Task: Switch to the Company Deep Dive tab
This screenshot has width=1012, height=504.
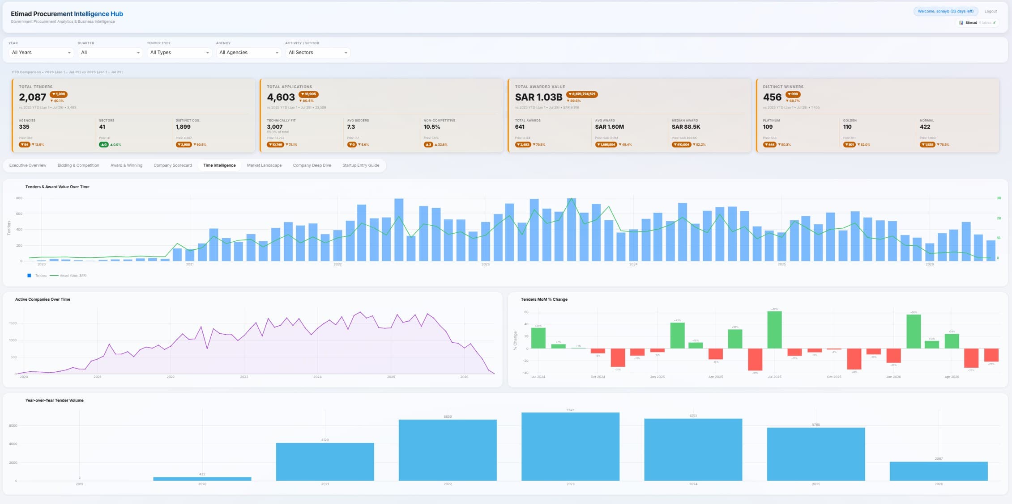Action: tap(312, 165)
